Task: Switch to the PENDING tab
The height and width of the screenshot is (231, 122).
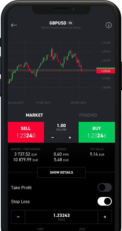Action: tap(88, 115)
